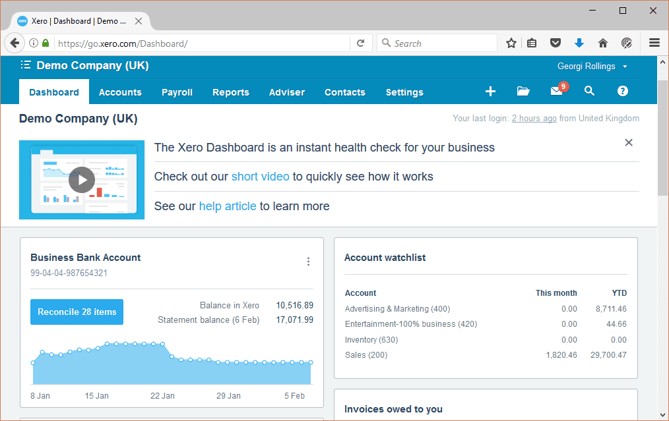Click the Xero search magnifier icon
This screenshot has width=669, height=421.
(x=589, y=91)
